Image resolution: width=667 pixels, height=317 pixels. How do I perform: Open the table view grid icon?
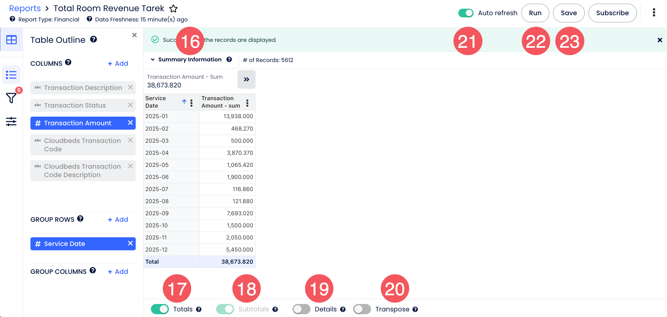(x=11, y=40)
